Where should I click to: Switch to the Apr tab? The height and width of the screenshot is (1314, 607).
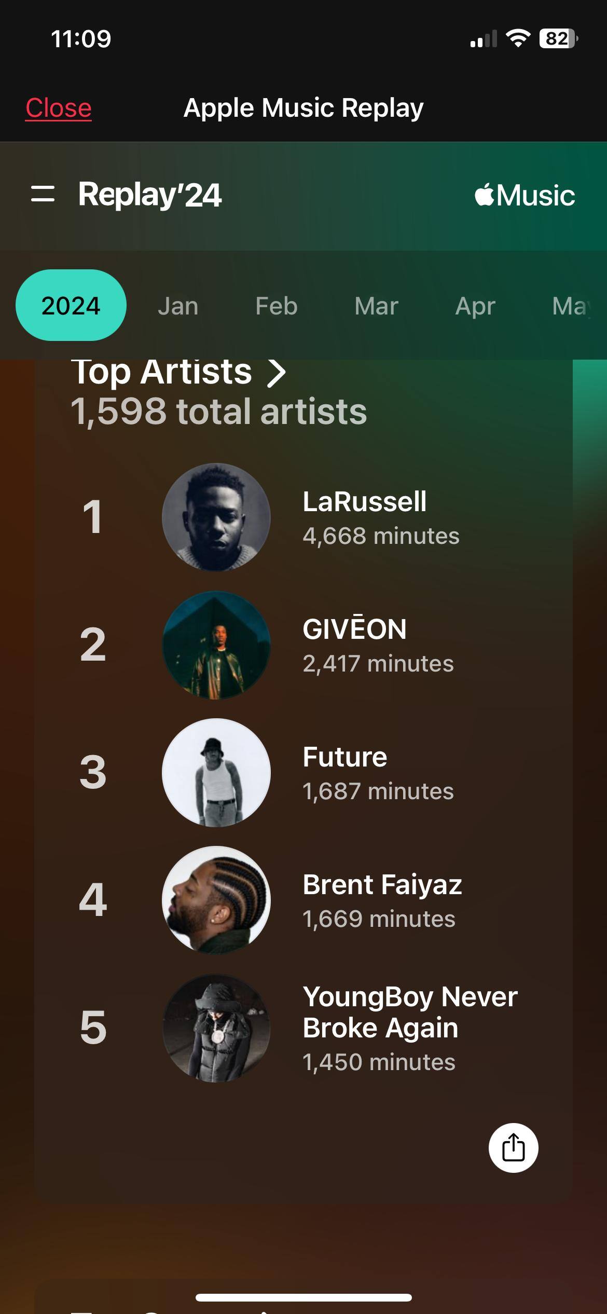(475, 306)
